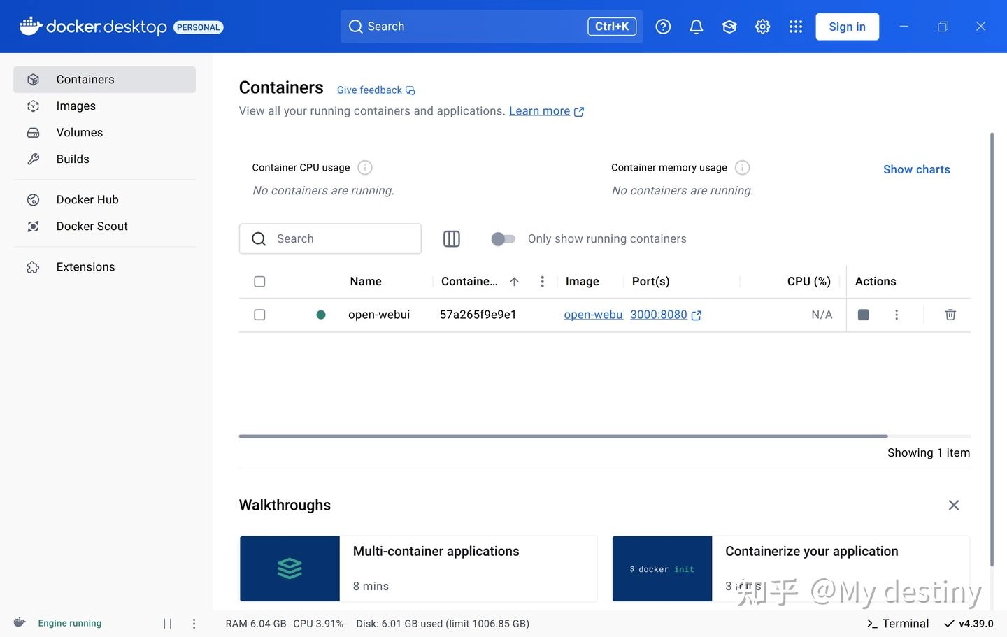
Task: Open notifications bell in header
Action: point(696,27)
